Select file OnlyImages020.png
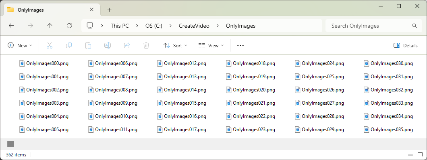The image size is (427, 160). click(x=251, y=90)
